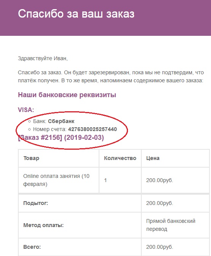The height and width of the screenshot is (256, 211).
Task: Click the product "Online оплата занятия (10 февраля)"
Action: (56, 180)
